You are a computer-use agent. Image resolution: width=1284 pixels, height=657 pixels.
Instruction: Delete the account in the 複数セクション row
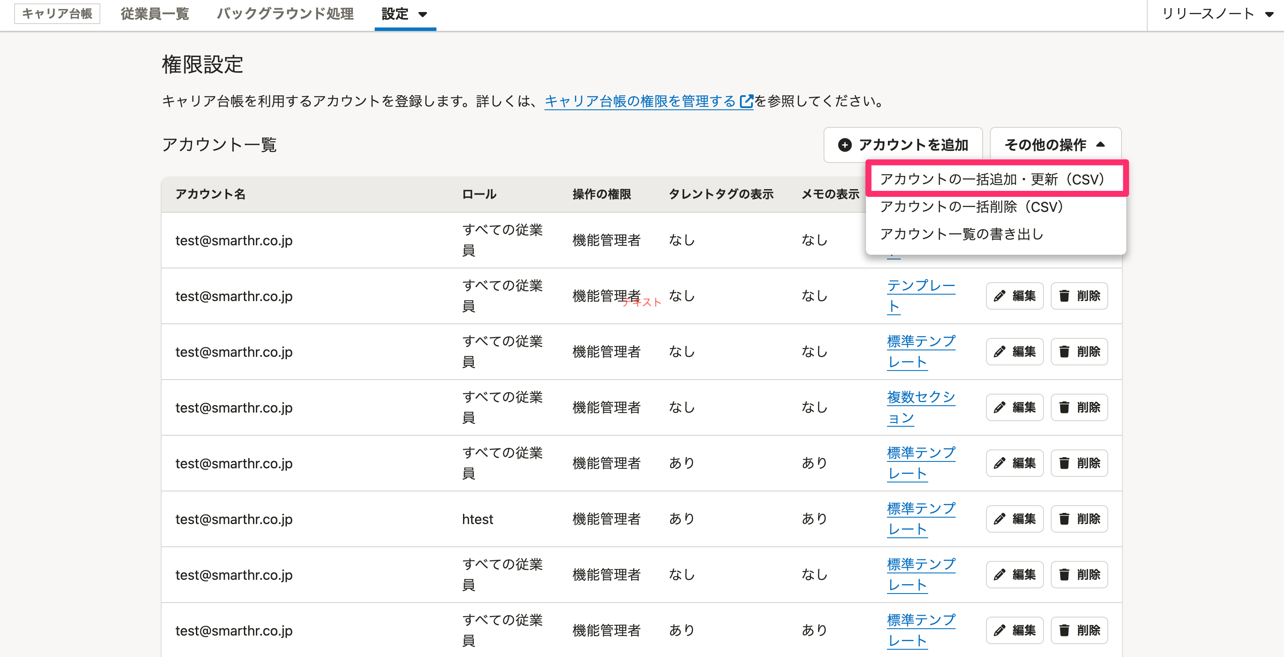pyautogui.click(x=1079, y=407)
